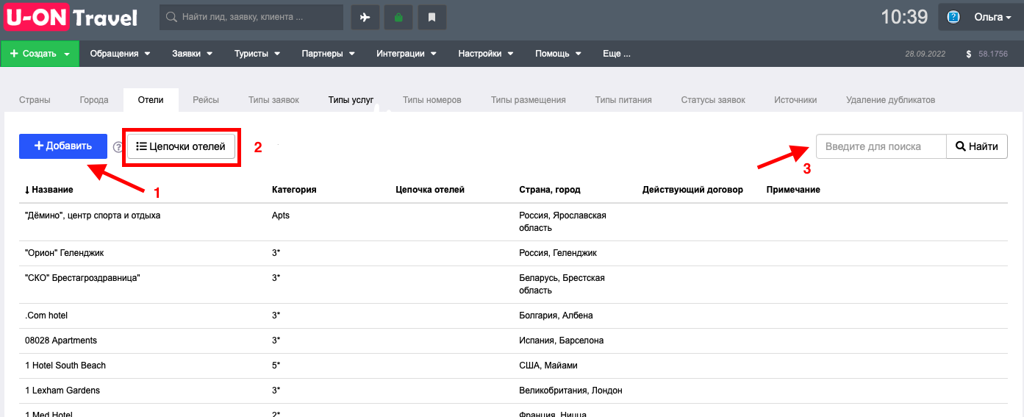Open the Туристы menu
This screenshot has height=417, width=1024.
[257, 54]
